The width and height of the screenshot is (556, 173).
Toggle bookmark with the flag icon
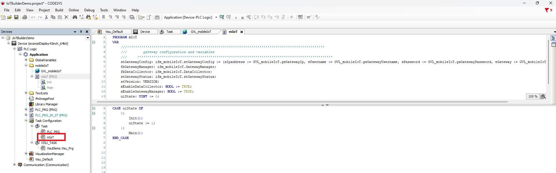pyautogui.click(x=104, y=17)
